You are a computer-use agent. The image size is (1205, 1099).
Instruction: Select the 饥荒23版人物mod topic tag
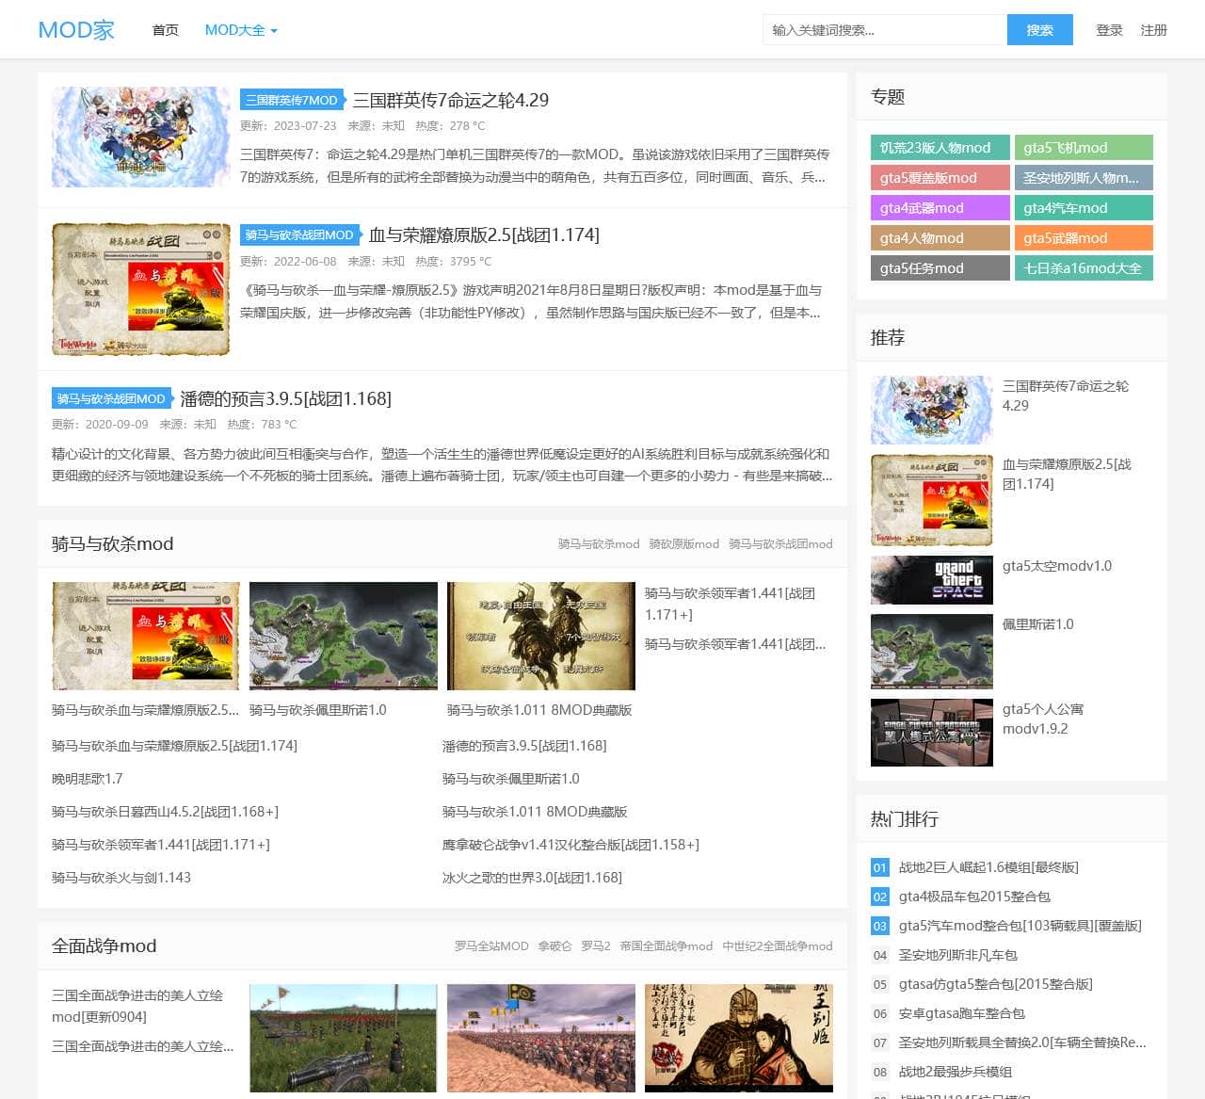pos(940,148)
